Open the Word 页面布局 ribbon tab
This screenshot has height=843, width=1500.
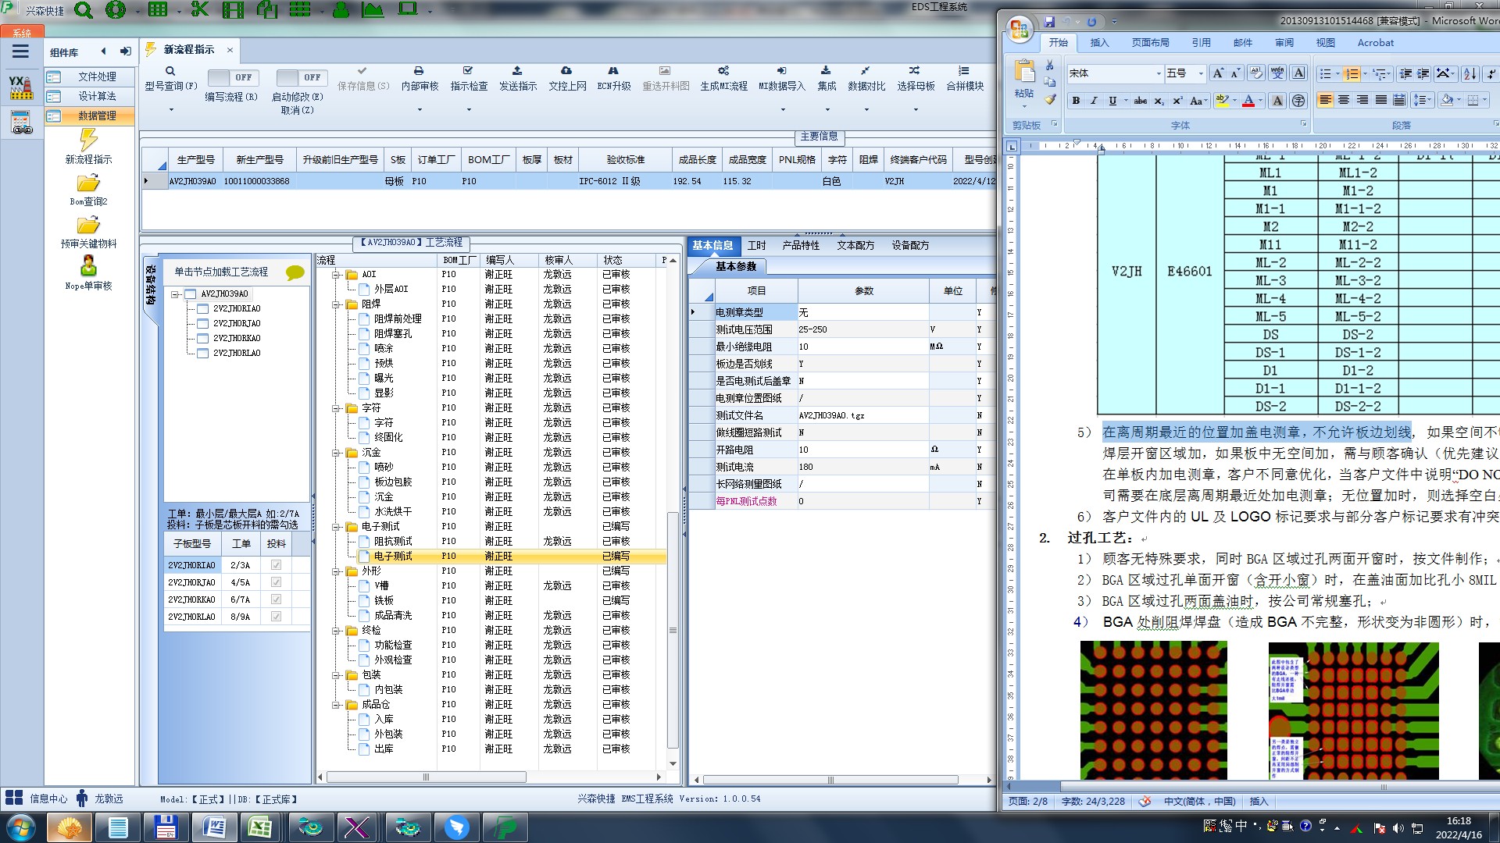(x=1150, y=43)
